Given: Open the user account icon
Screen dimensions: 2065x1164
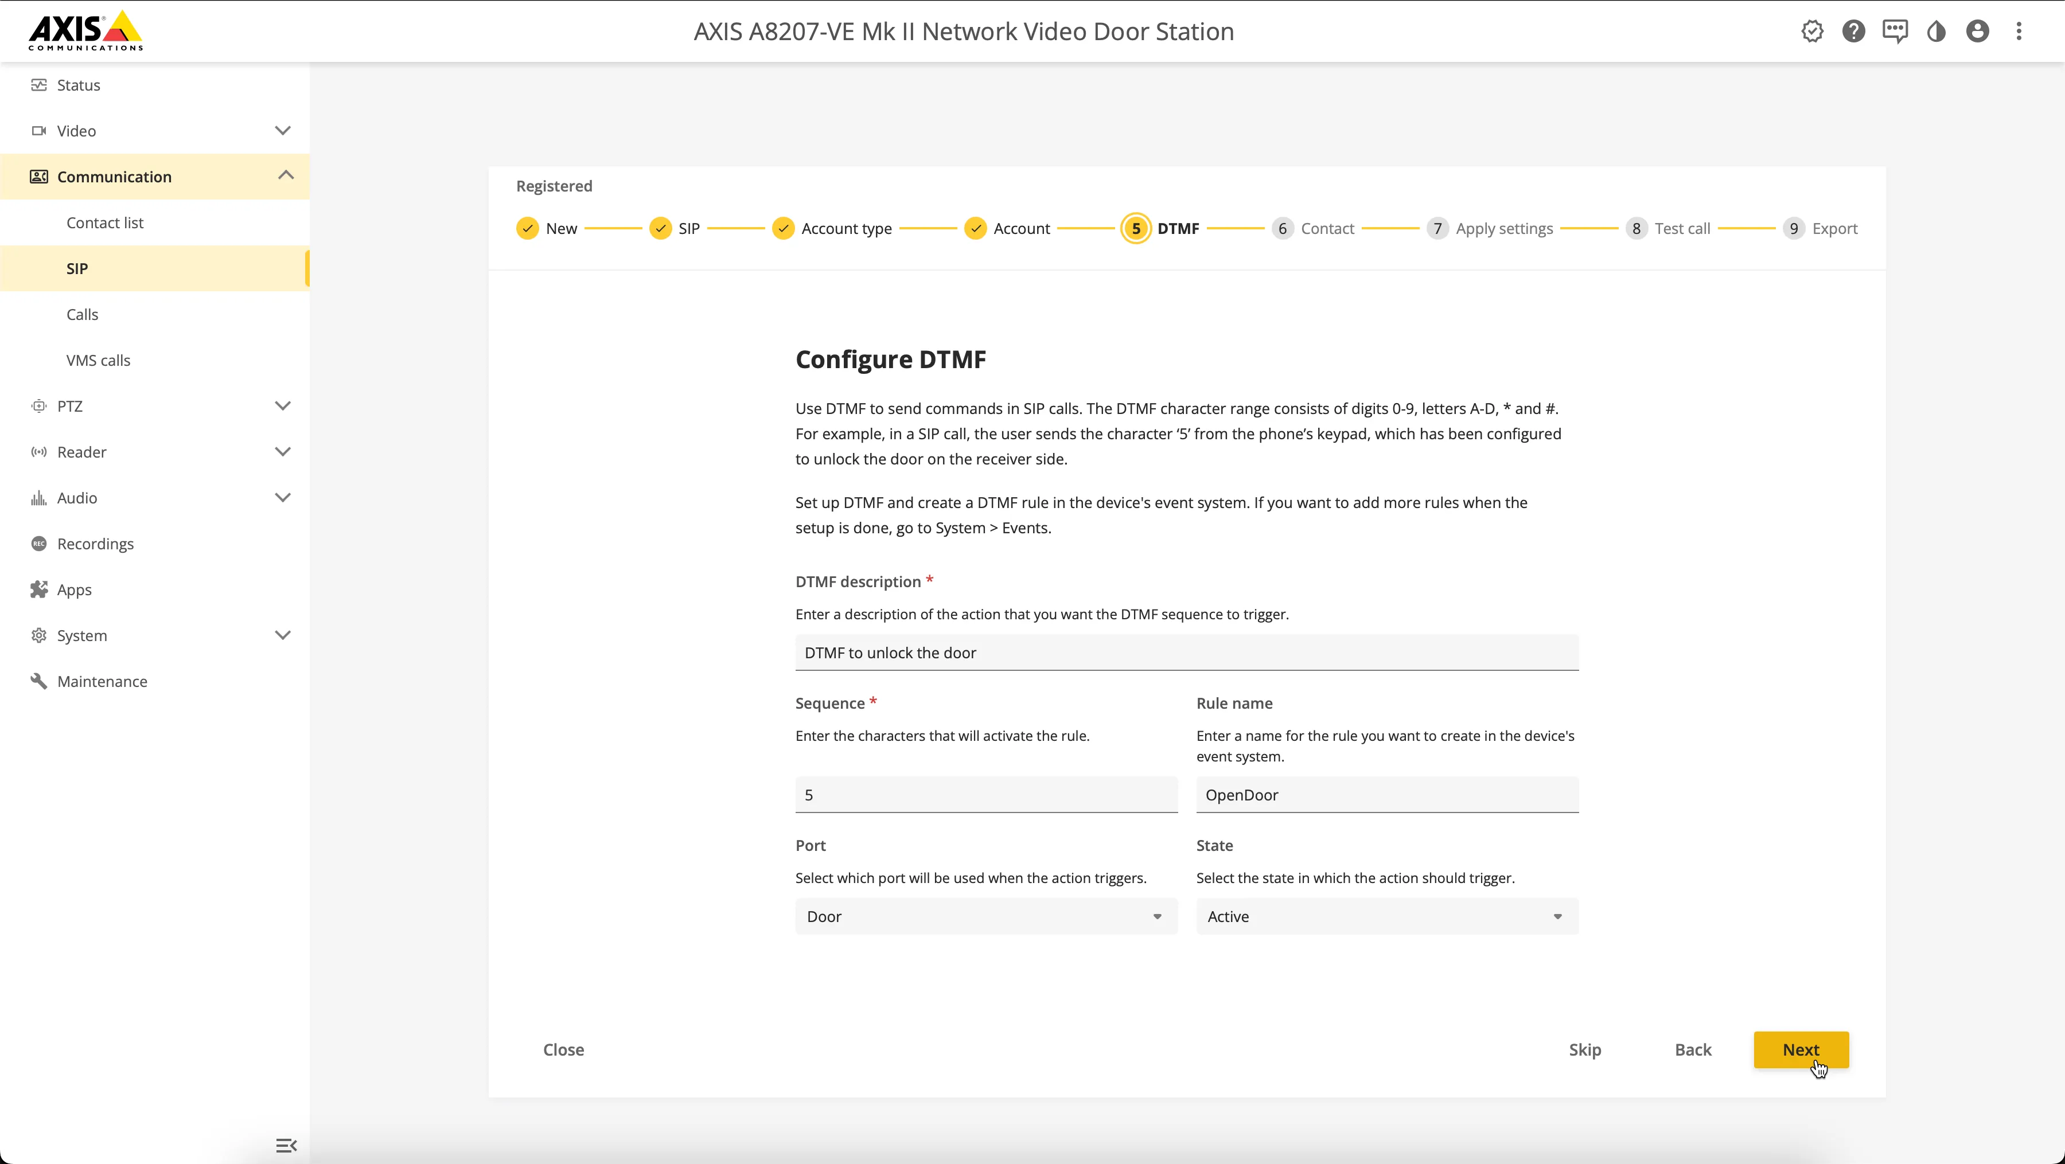Looking at the screenshot, I should coord(1978,31).
